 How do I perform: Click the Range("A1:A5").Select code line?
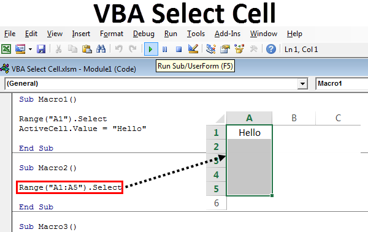[70, 187]
